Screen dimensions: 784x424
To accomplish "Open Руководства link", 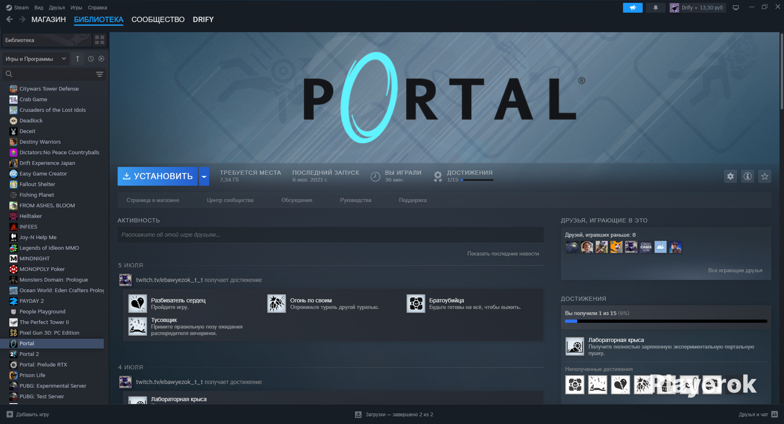I will [x=356, y=200].
